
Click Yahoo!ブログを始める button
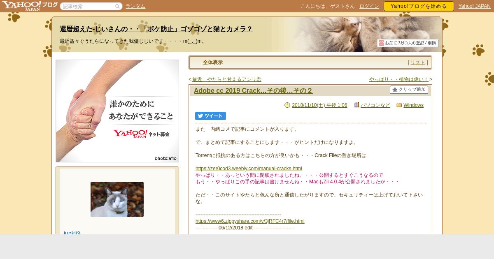tap(419, 6)
